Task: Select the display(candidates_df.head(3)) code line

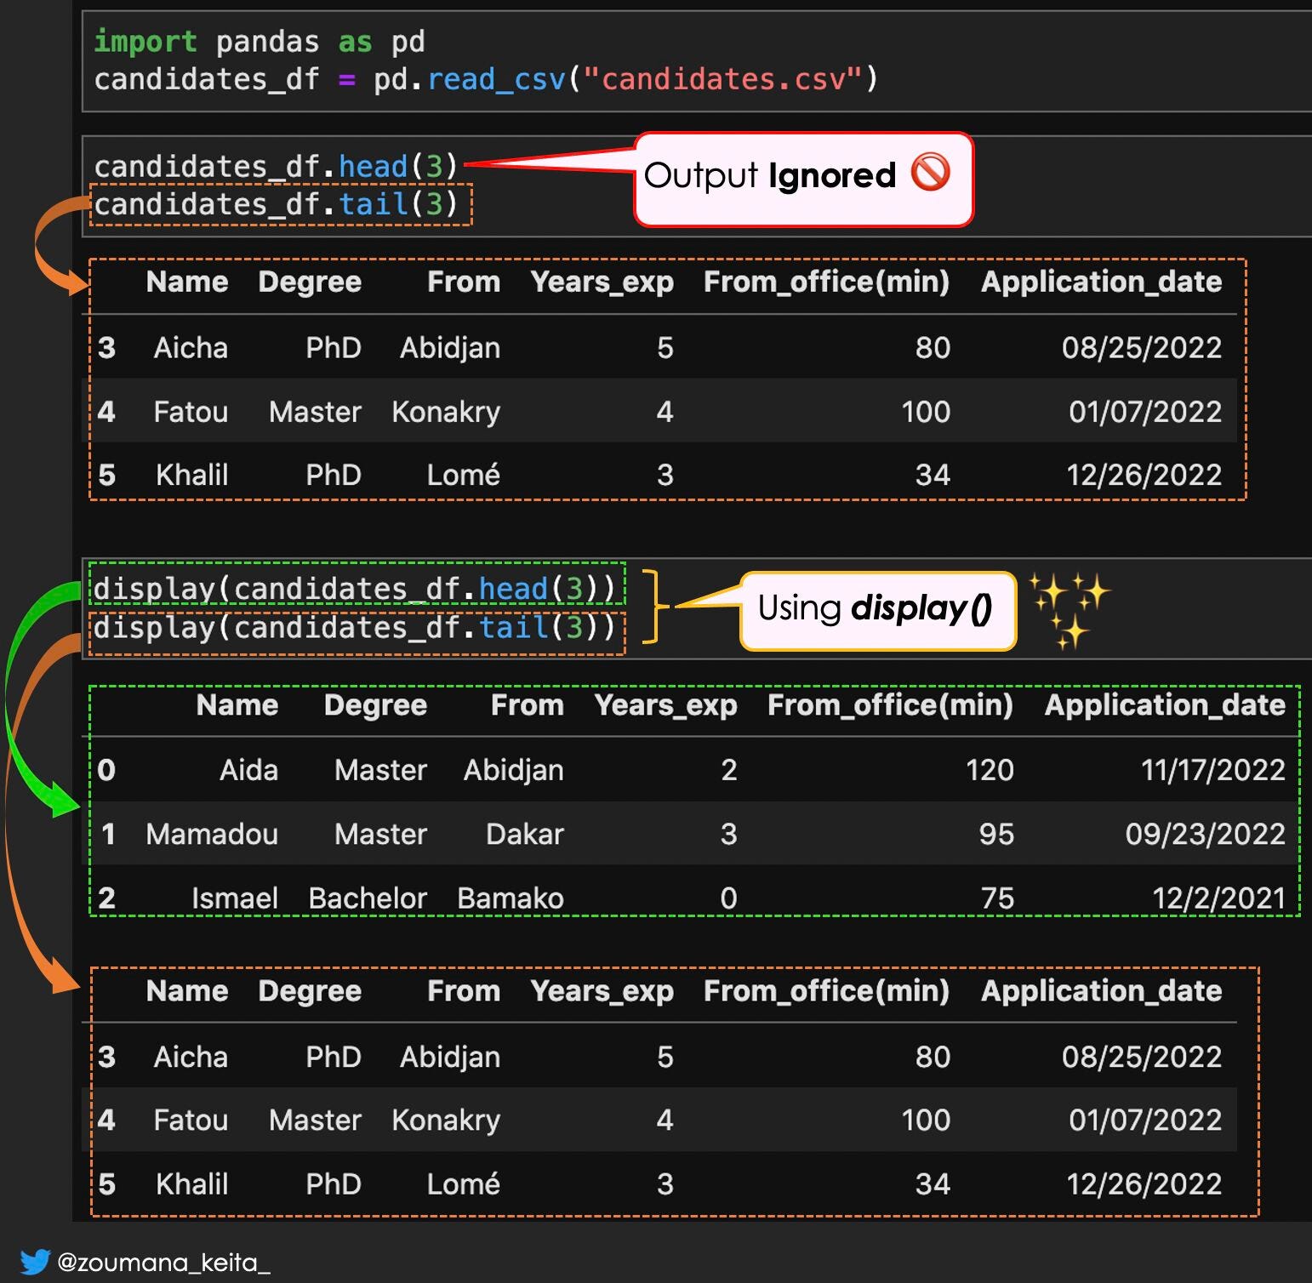Action: (x=355, y=588)
